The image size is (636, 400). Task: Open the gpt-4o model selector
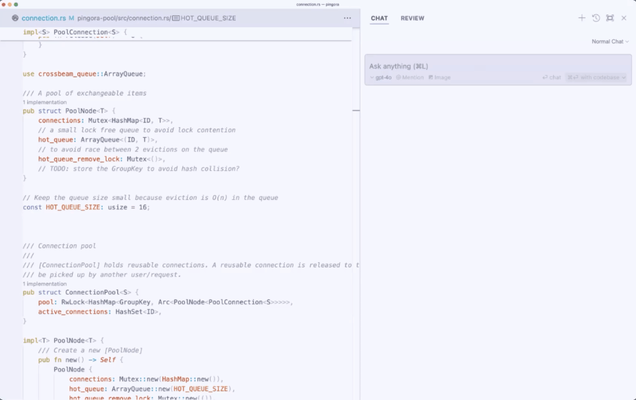381,77
